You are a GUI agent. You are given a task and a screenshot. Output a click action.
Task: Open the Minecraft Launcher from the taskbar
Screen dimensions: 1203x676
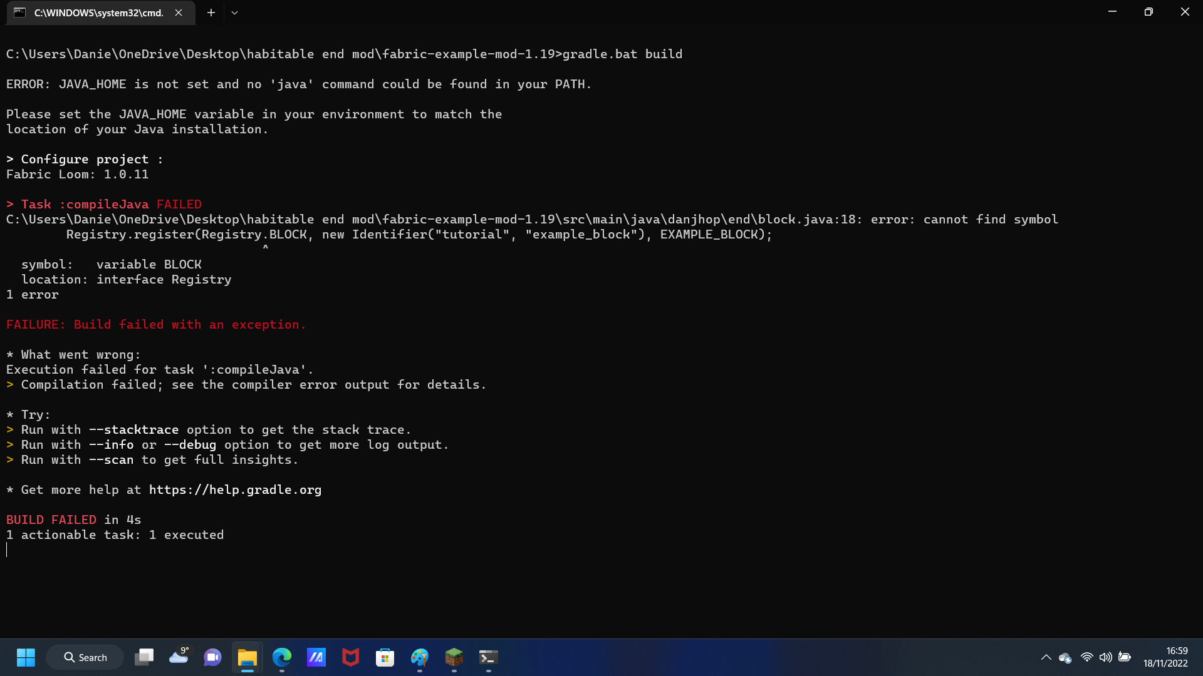pyautogui.click(x=454, y=658)
